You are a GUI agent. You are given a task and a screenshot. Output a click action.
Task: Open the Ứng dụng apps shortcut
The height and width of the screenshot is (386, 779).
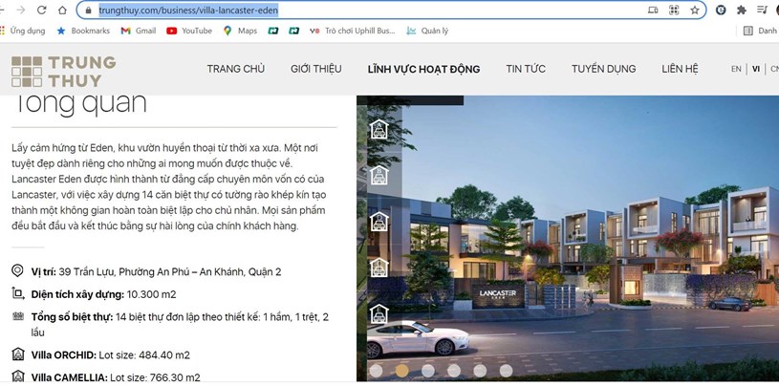23,31
